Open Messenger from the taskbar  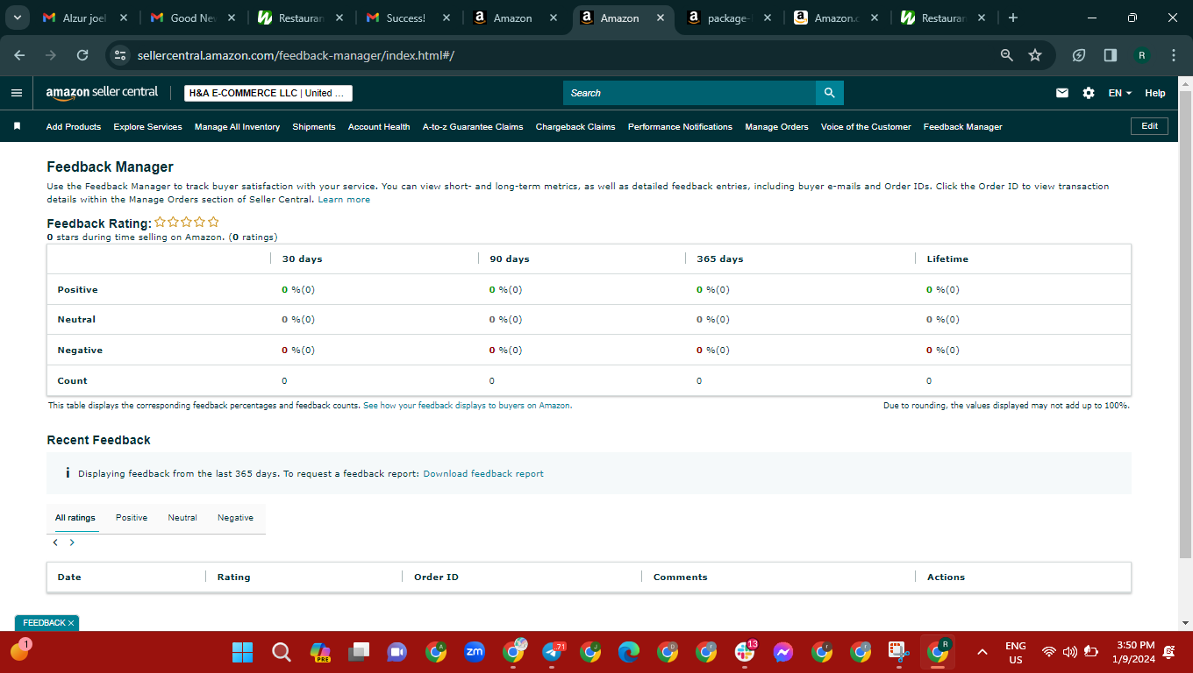[x=783, y=652]
